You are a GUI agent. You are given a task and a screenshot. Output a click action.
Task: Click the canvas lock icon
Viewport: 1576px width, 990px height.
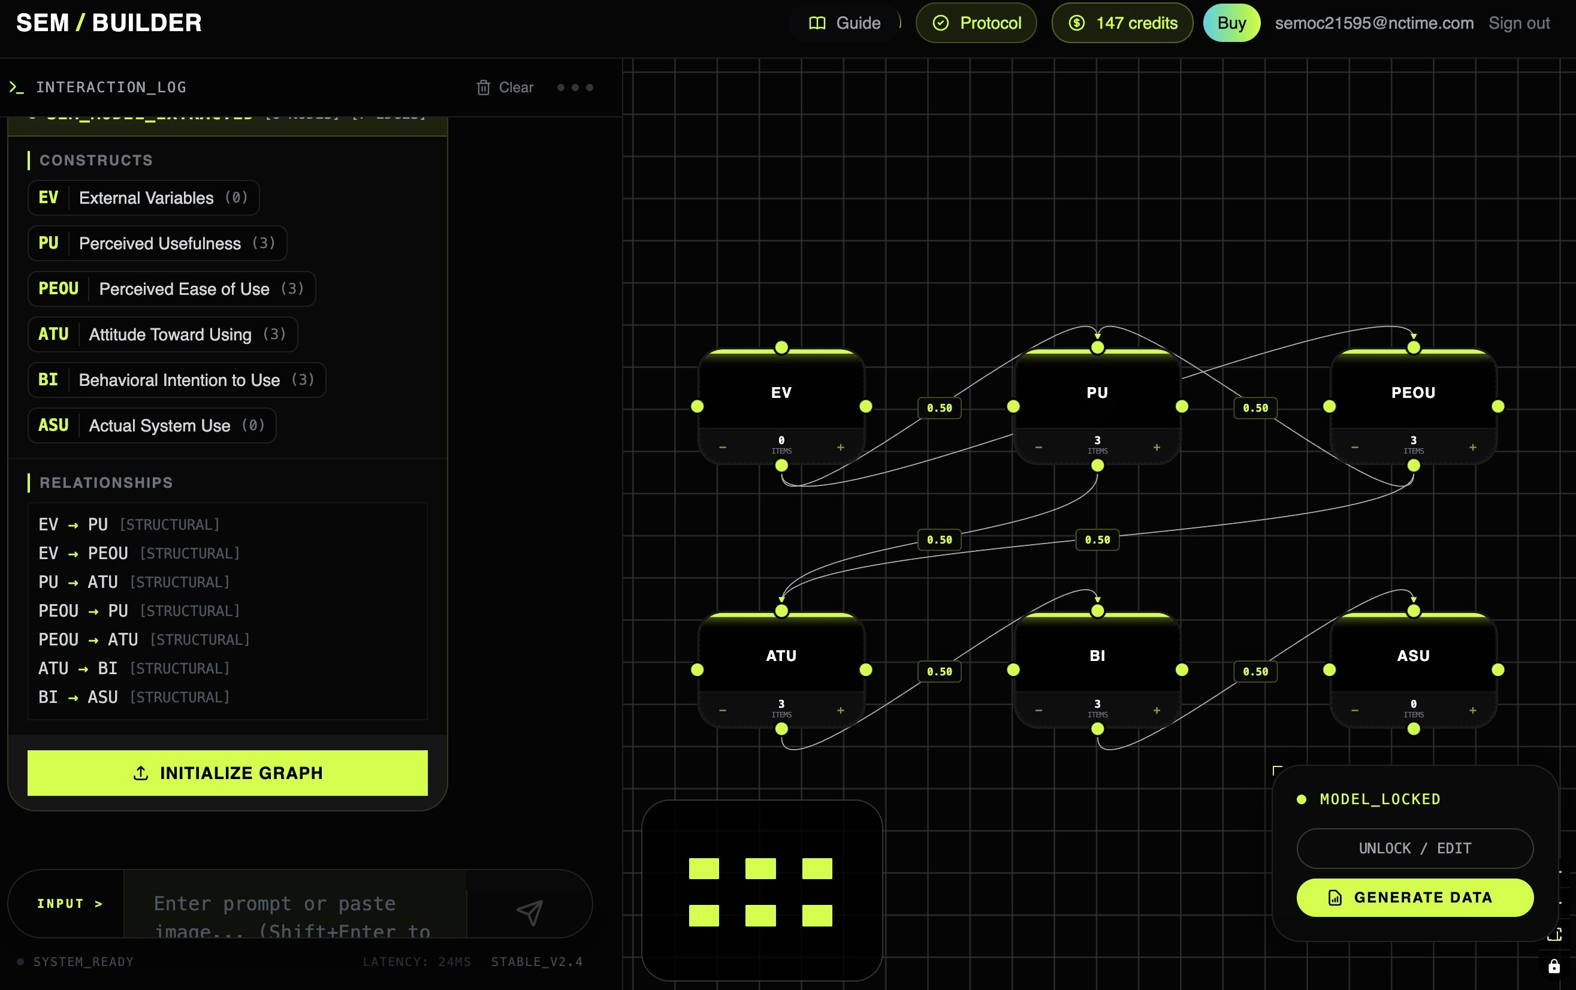[1554, 967]
